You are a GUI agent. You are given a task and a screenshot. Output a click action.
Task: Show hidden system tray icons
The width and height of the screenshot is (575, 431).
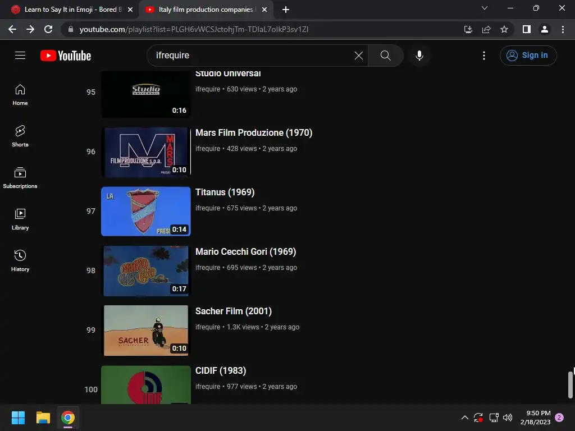click(464, 418)
